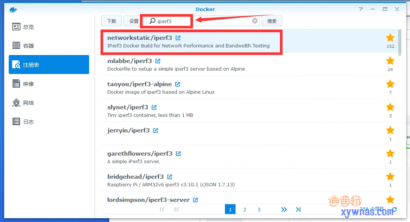This screenshot has width=410, height=222.
Task: Go to page 2 of results
Action: tap(245, 209)
